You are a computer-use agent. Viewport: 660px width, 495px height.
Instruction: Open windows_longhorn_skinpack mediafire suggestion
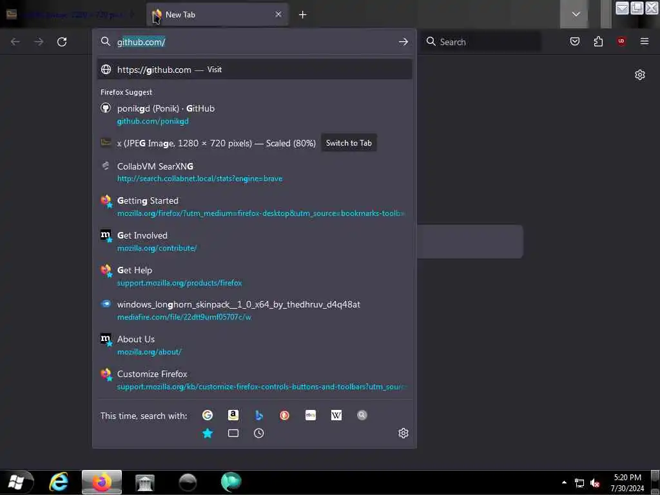pyautogui.click(x=254, y=311)
